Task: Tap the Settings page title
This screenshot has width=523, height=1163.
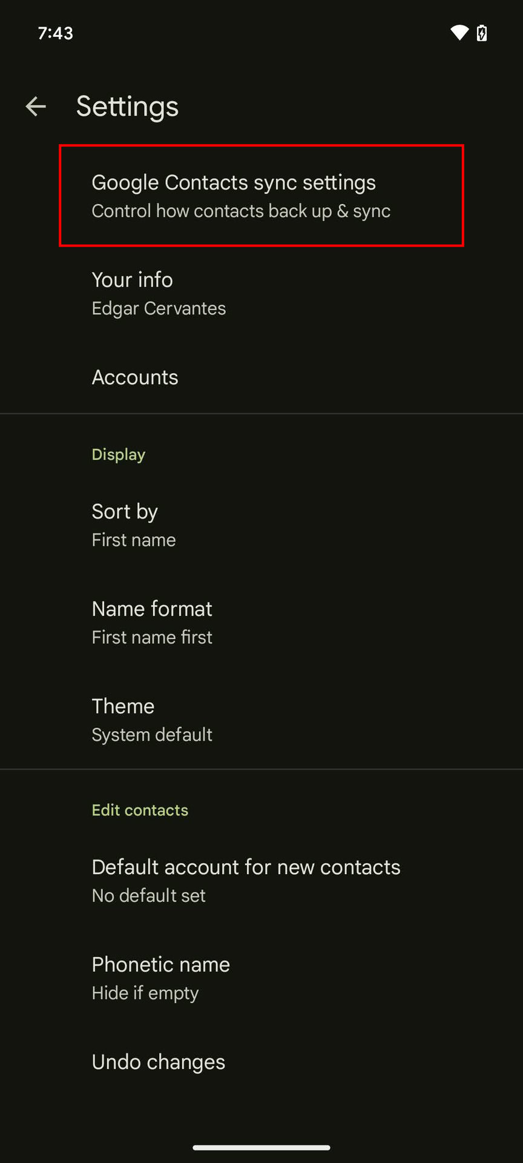Action: [x=127, y=107]
